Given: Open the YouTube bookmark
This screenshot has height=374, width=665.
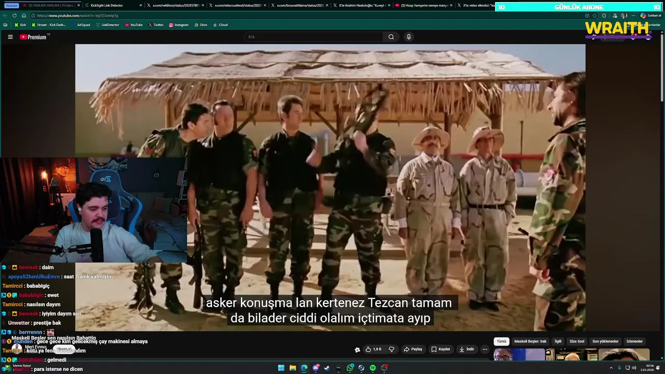Looking at the screenshot, I should pyautogui.click(x=134, y=25).
